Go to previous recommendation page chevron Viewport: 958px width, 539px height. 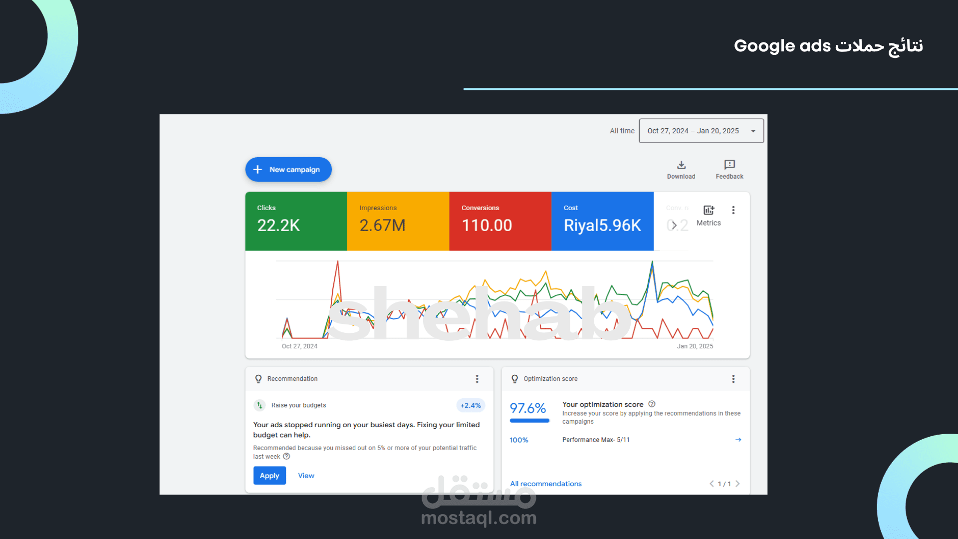tap(712, 484)
